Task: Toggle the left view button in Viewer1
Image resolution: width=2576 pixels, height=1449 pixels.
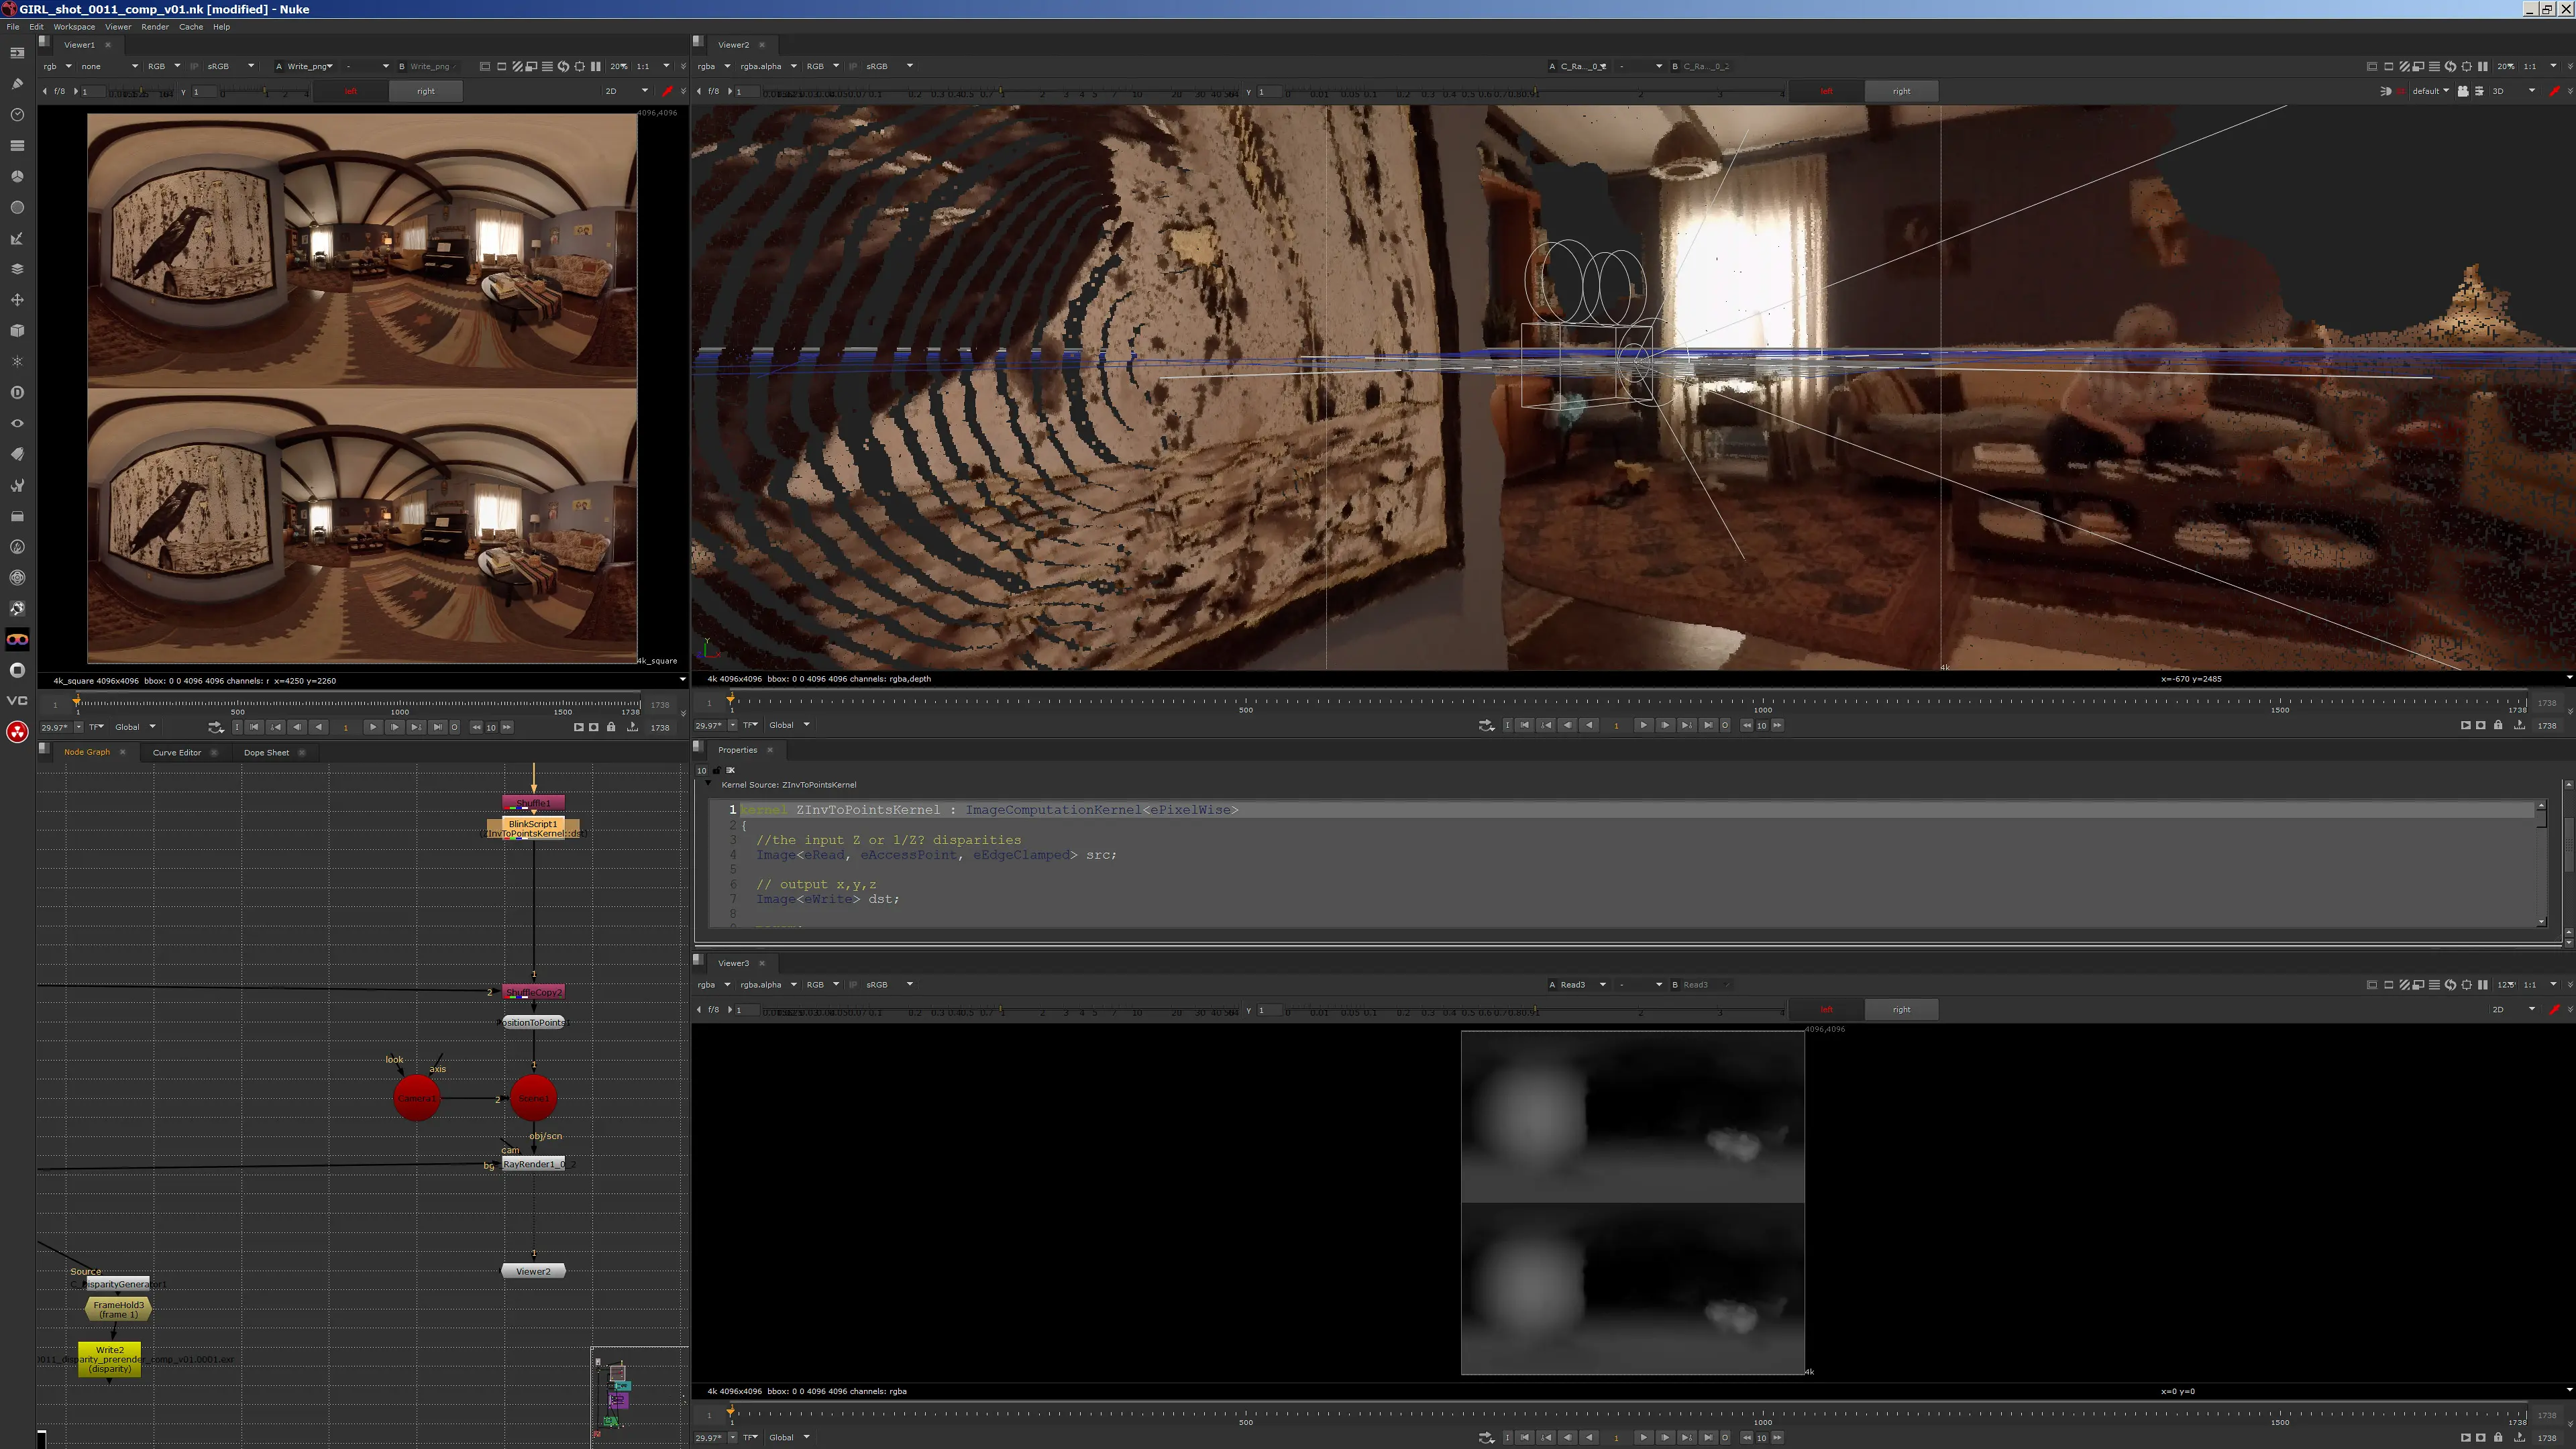Action: [x=351, y=91]
